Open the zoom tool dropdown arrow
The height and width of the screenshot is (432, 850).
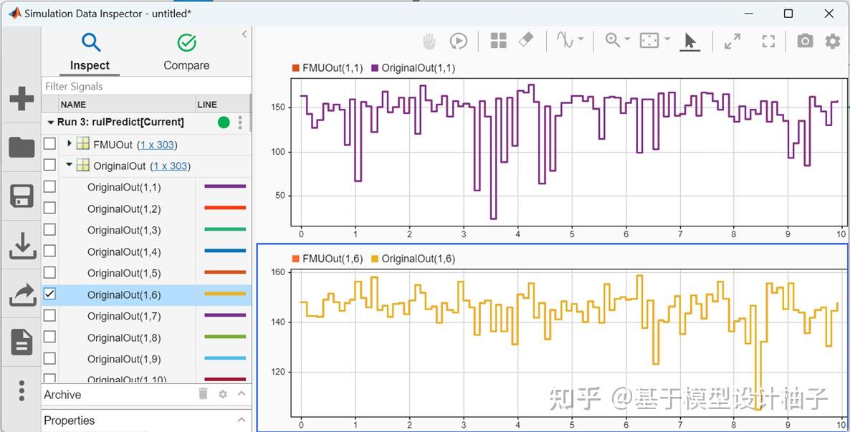627,39
